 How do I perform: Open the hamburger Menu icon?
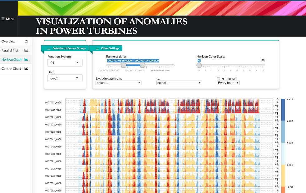tap(3, 19)
